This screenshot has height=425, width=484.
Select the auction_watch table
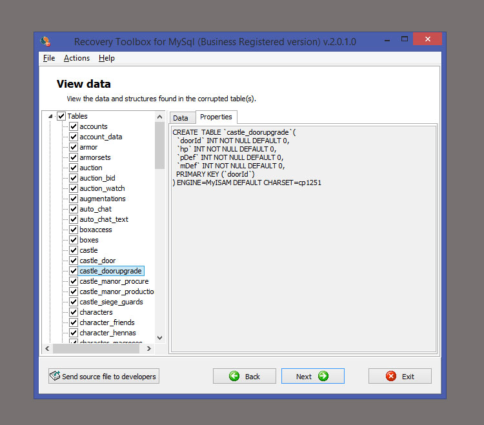(102, 188)
